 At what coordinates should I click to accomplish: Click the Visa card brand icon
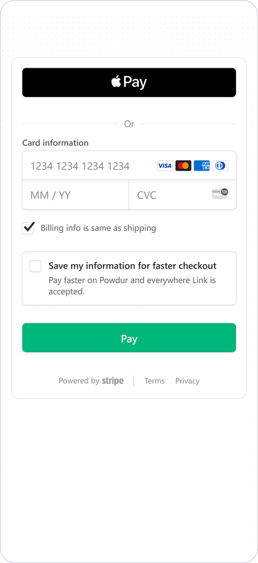[x=165, y=166]
